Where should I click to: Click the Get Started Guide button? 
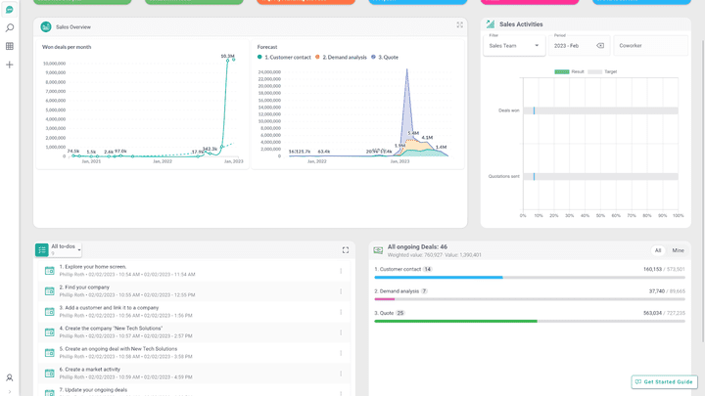coord(664,382)
